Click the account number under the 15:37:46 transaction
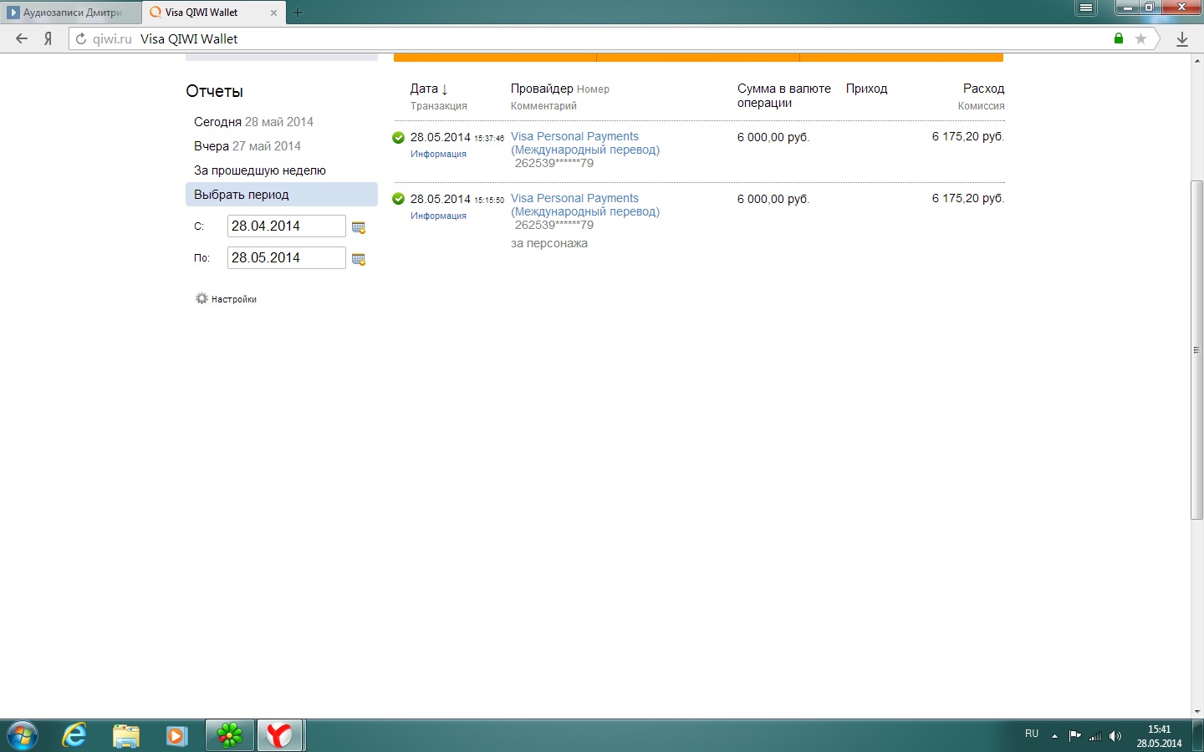1204x752 pixels. pyautogui.click(x=554, y=163)
